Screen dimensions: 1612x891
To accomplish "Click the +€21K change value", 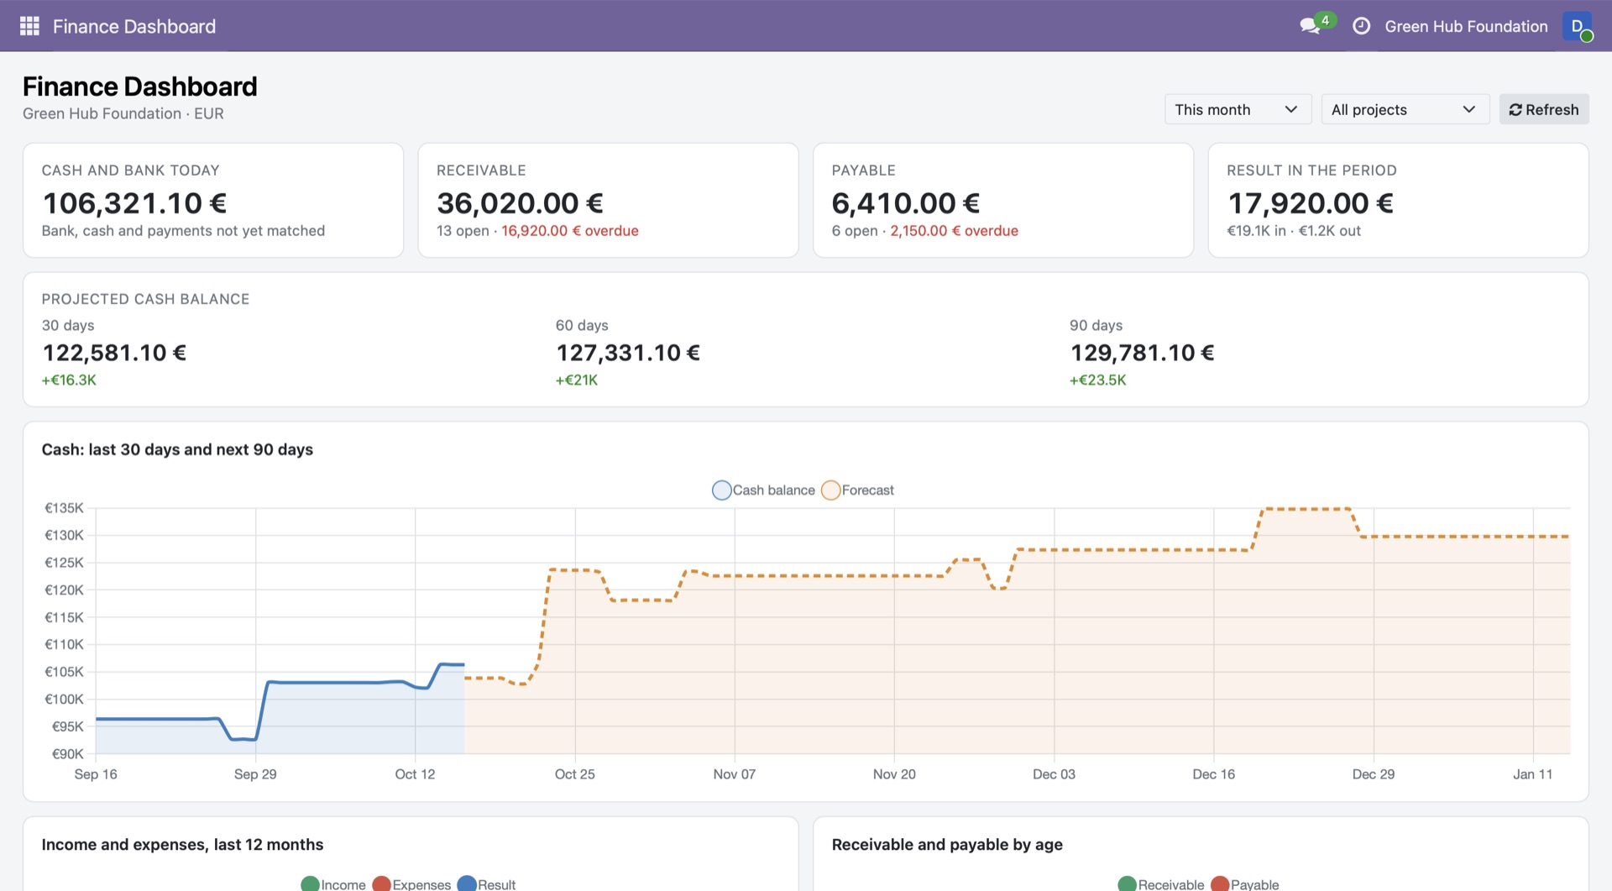I will pos(577,380).
